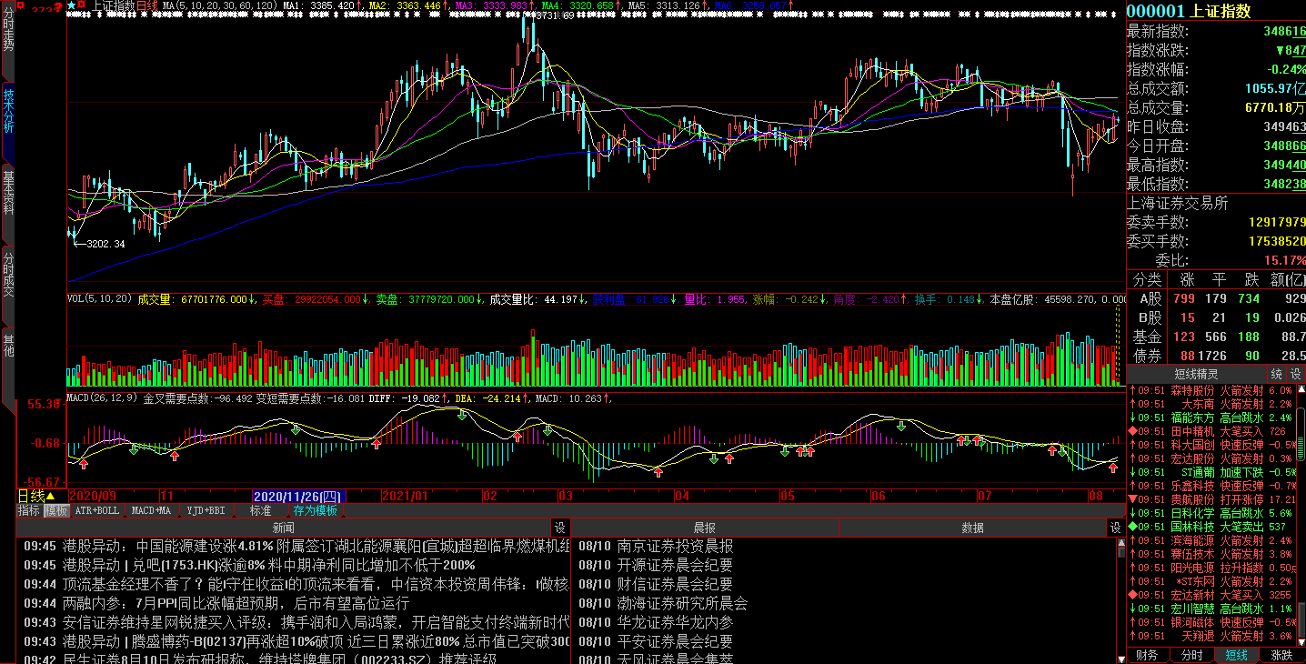The width and height of the screenshot is (1306, 664).
Task: Expand the 日线 period selector triangle
Action: [51, 496]
